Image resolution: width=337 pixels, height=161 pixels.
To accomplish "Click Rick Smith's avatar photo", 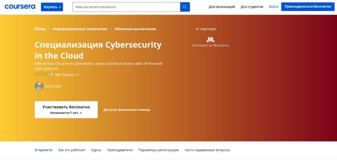I will [39, 86].
